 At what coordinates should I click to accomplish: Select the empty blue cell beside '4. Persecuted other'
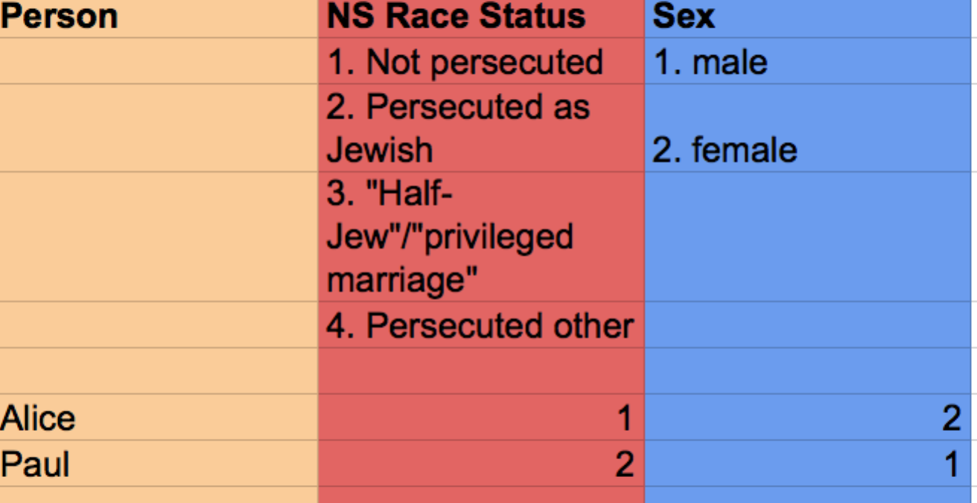pyautogui.click(x=810, y=325)
